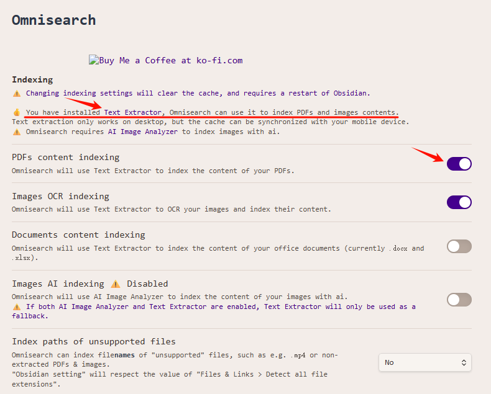
Task: Click thumbs-up icon before 'You have installed'
Action: (17, 112)
